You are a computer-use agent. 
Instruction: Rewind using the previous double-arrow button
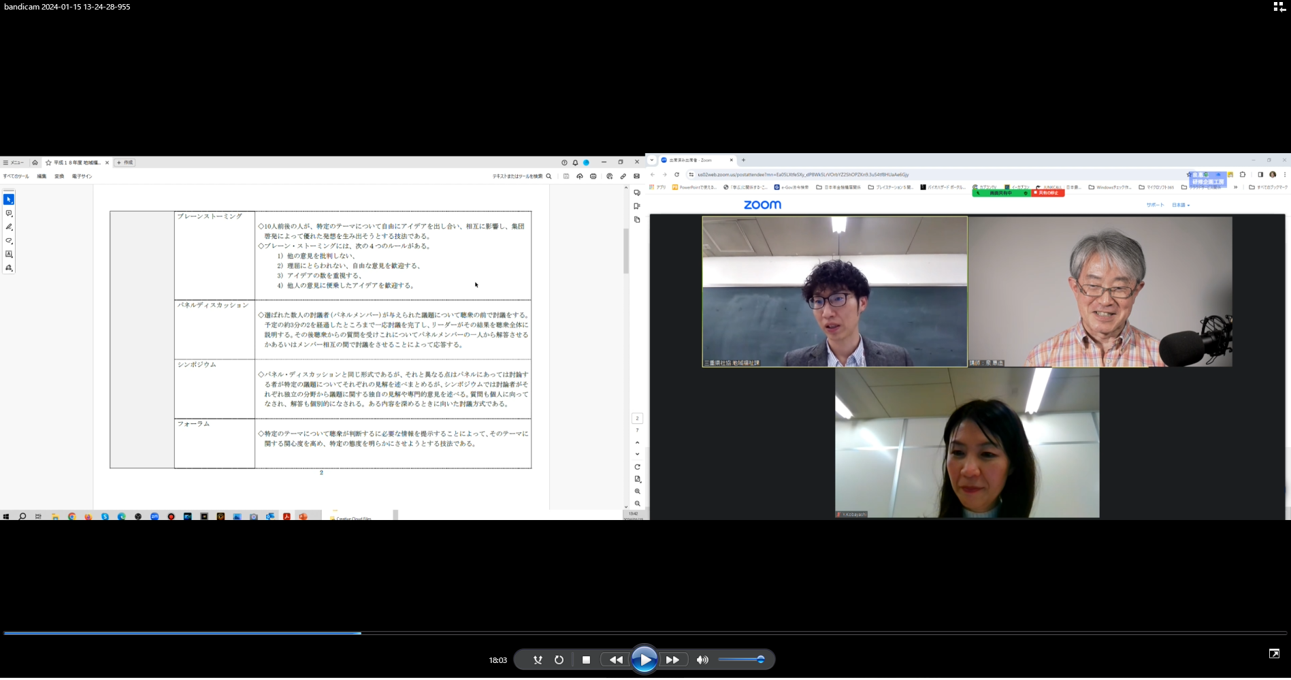(615, 660)
